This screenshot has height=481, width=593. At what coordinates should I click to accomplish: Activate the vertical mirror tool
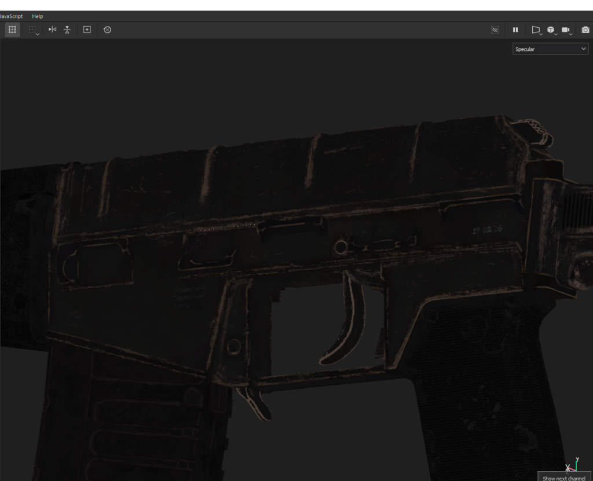tap(67, 30)
